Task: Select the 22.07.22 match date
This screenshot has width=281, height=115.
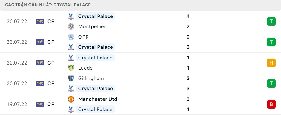Action: coord(17,63)
